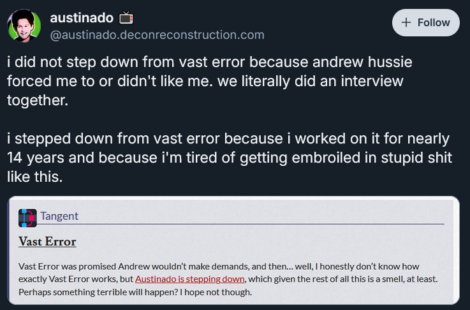Click the "14 years" text in post
The width and height of the screenshot is (470, 310).
coord(35,158)
